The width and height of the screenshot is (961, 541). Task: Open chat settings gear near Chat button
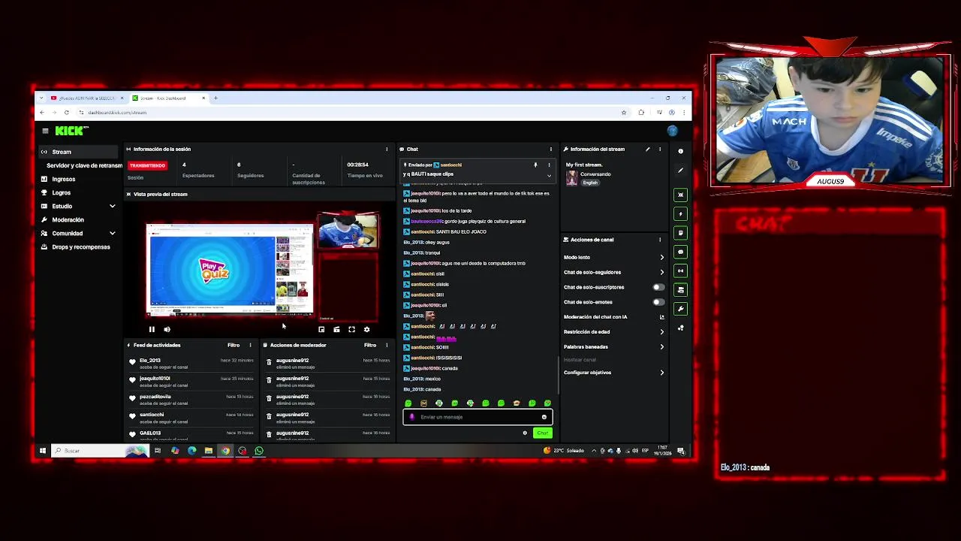(x=525, y=433)
